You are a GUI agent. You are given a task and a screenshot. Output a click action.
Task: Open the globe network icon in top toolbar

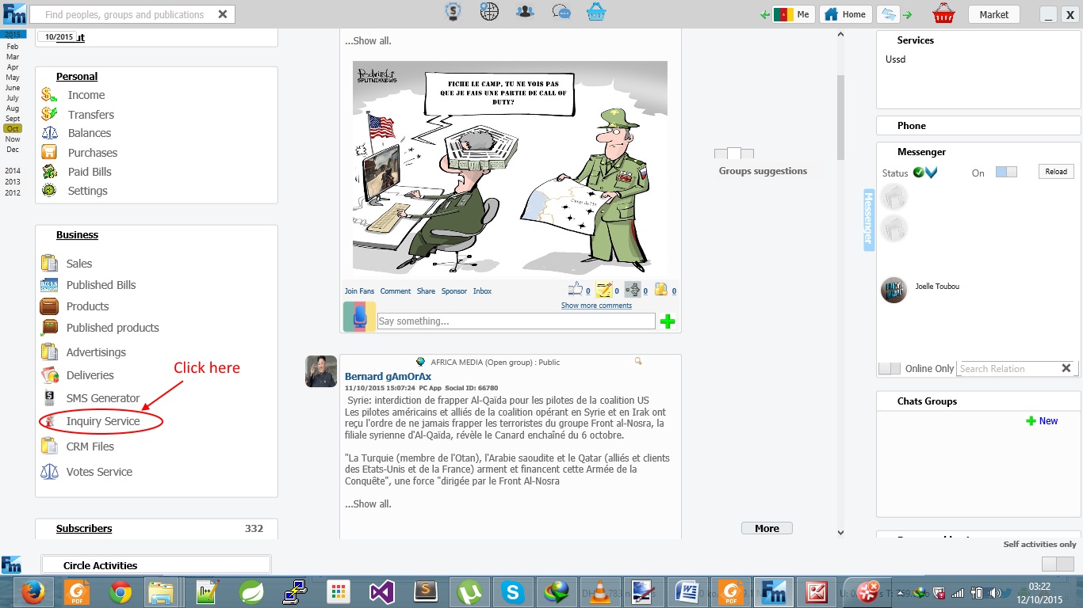pos(490,12)
